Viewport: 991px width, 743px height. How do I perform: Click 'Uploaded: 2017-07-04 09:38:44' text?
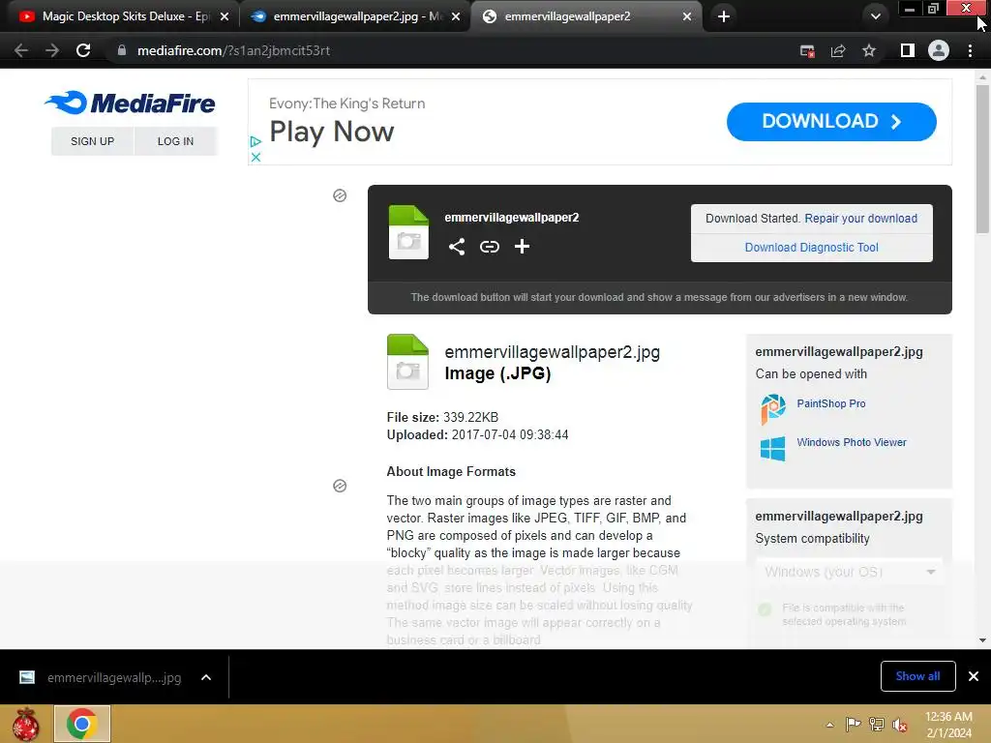pos(477,434)
